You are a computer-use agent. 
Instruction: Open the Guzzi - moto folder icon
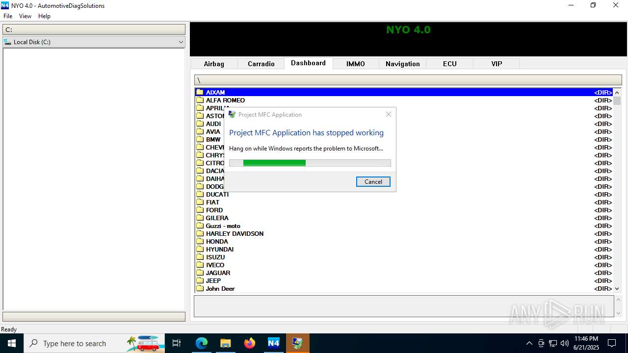pos(200,226)
